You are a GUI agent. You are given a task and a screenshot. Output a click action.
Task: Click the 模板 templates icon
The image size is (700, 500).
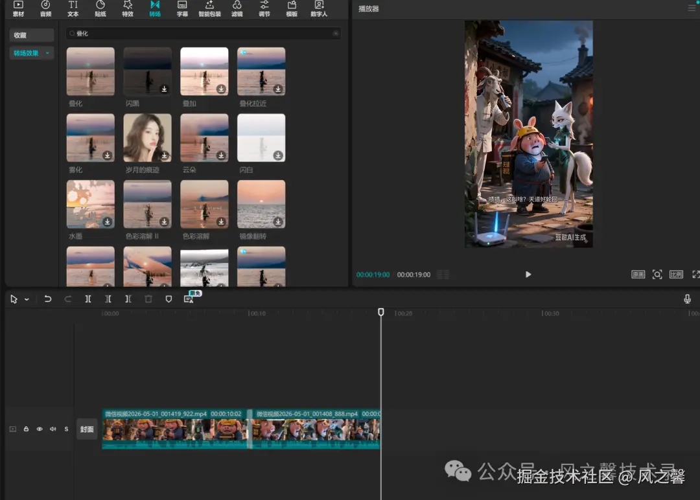tap(292, 8)
